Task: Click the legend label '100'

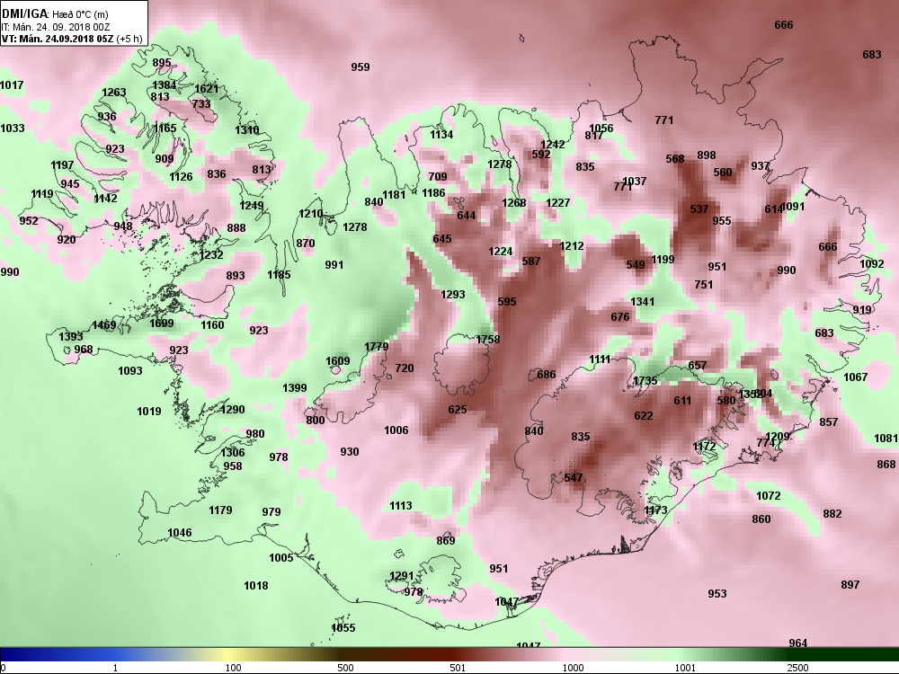Action: pyautogui.click(x=233, y=668)
